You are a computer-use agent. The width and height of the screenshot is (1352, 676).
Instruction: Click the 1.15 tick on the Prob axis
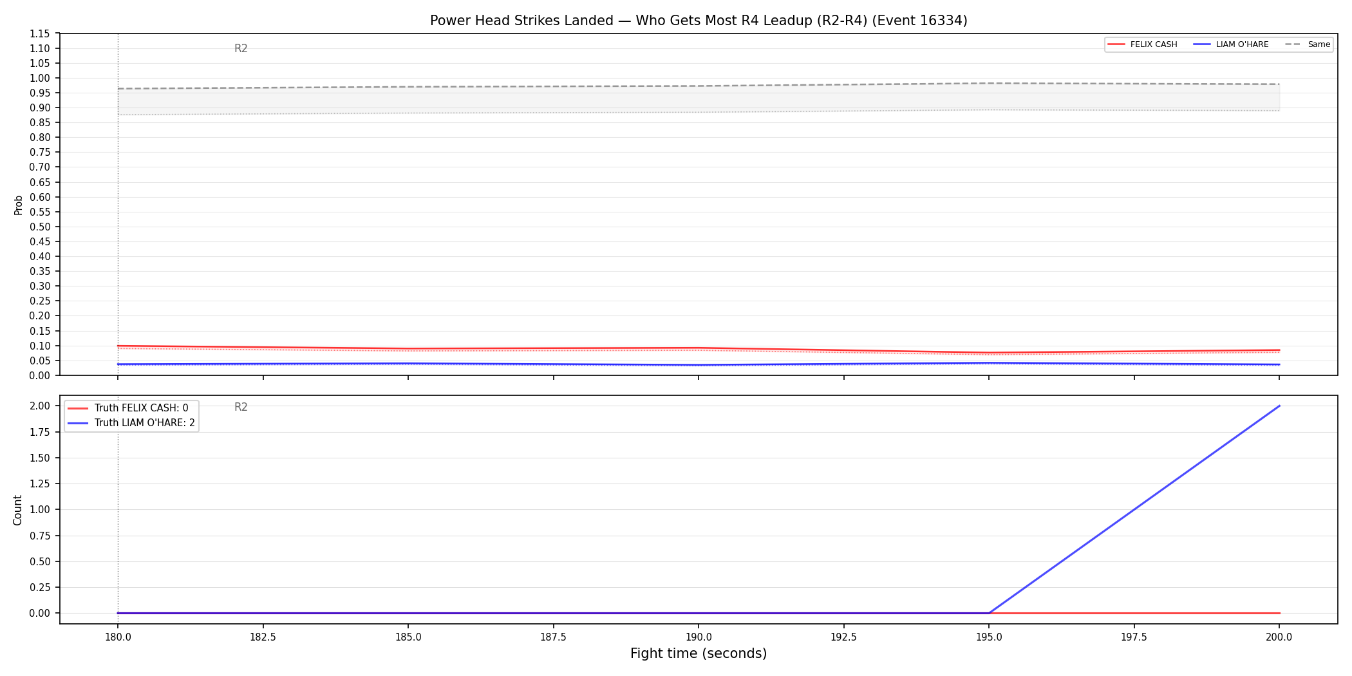(40, 33)
